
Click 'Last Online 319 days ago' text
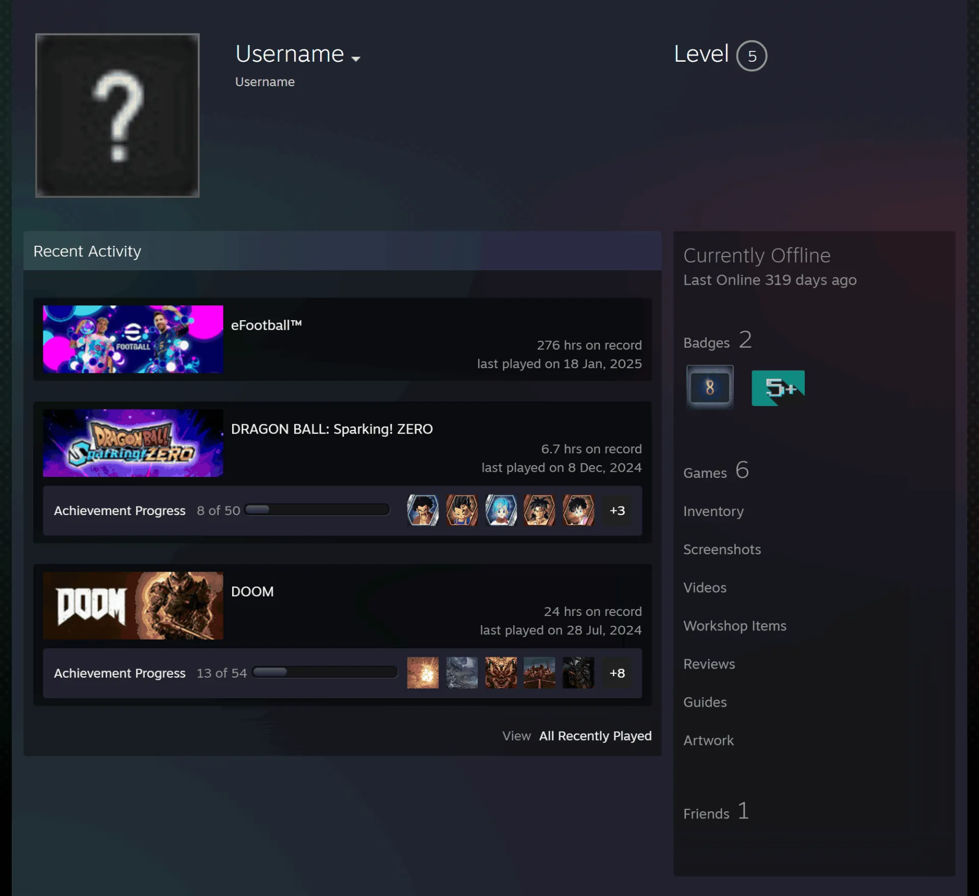[770, 280]
